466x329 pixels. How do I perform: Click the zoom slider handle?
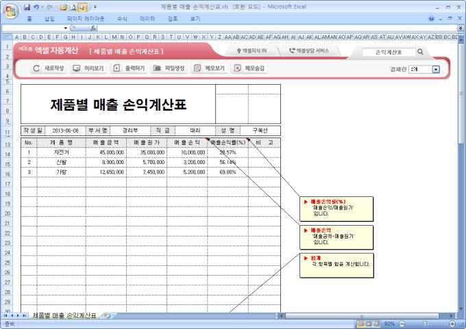pos(425,324)
